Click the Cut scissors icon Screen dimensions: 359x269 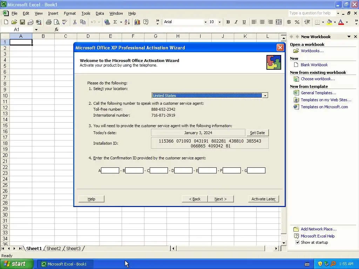(x=75, y=22)
